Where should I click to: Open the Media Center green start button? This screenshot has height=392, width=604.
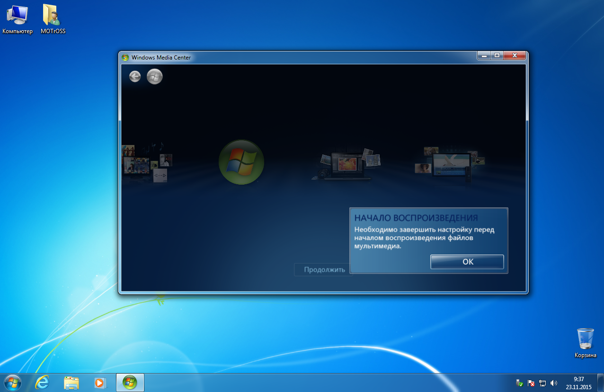pos(155,77)
